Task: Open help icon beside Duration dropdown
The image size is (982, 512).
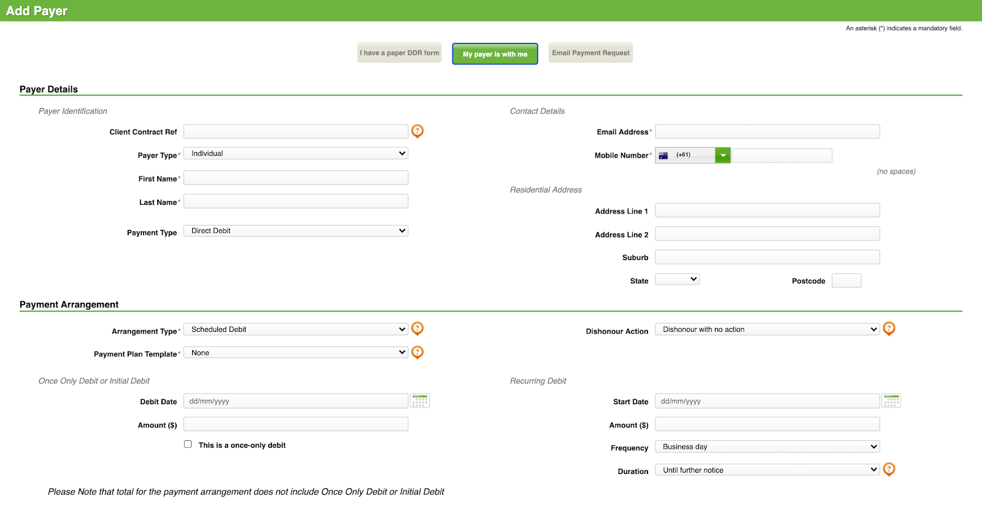Action: (x=889, y=469)
